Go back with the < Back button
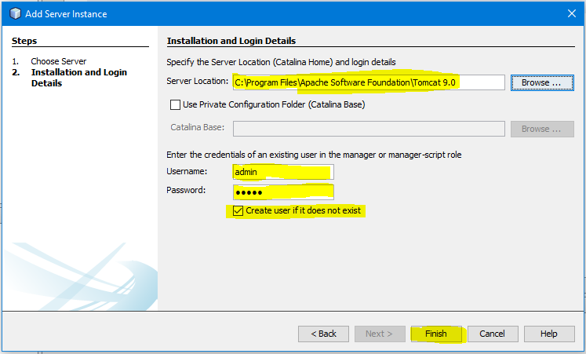Image resolution: width=586 pixels, height=354 pixels. pyautogui.click(x=324, y=334)
